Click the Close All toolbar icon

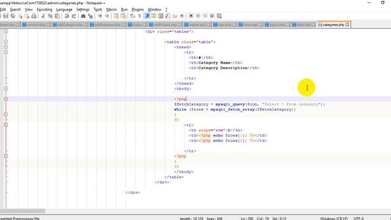27,16
